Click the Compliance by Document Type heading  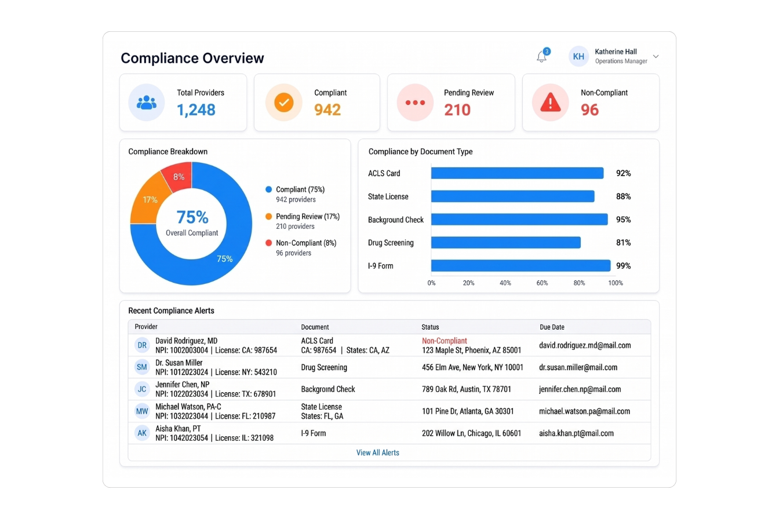pyautogui.click(x=421, y=152)
